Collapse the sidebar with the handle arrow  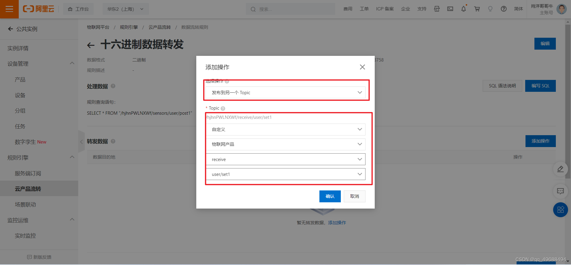(81, 142)
